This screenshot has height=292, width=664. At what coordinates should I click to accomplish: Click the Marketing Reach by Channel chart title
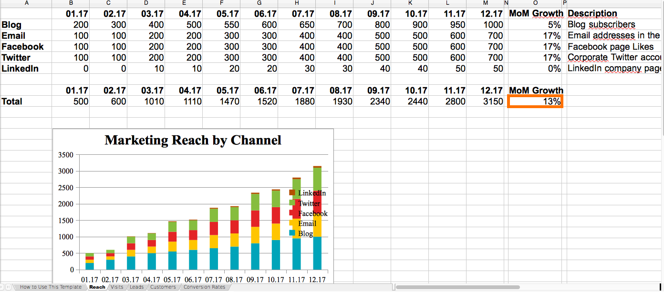pyautogui.click(x=193, y=140)
